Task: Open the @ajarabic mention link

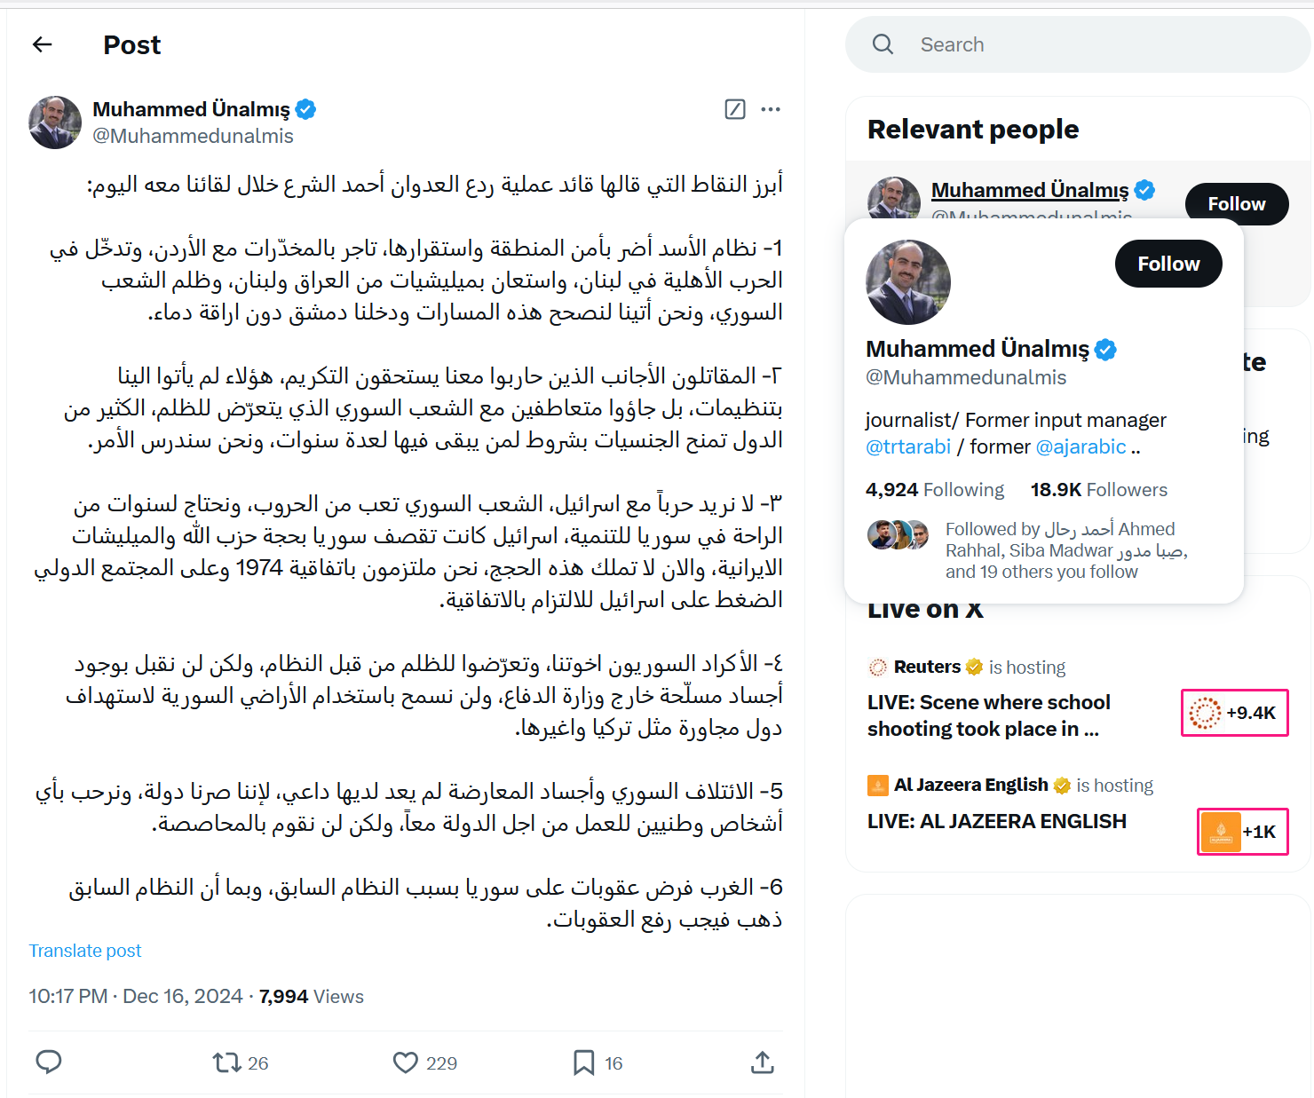Action: pos(1080,446)
